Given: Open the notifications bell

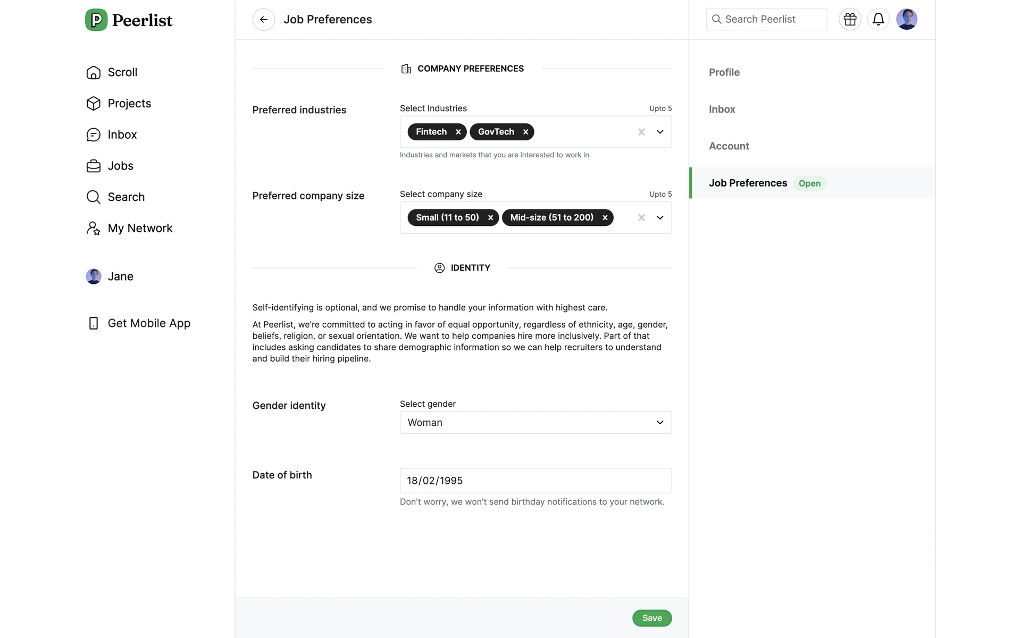Looking at the screenshot, I should [878, 20].
